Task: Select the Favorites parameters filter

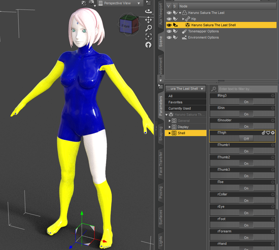Action: [x=186, y=102]
